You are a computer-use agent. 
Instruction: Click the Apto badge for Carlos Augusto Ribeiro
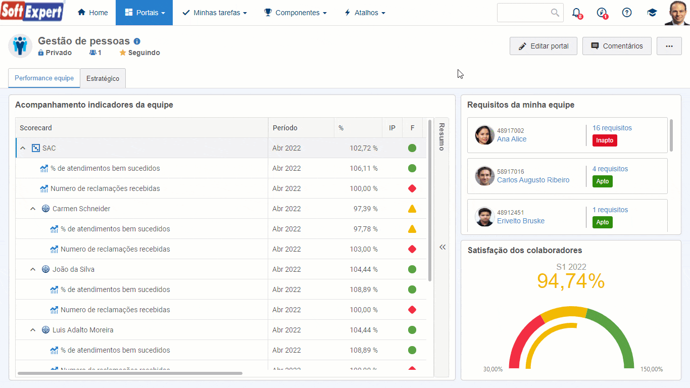(x=603, y=181)
